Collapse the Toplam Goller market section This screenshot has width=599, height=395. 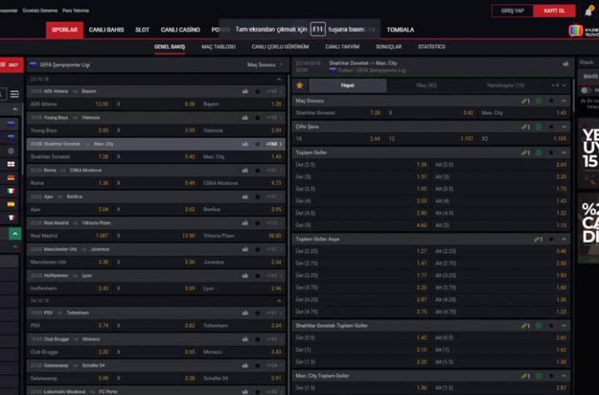point(564,153)
